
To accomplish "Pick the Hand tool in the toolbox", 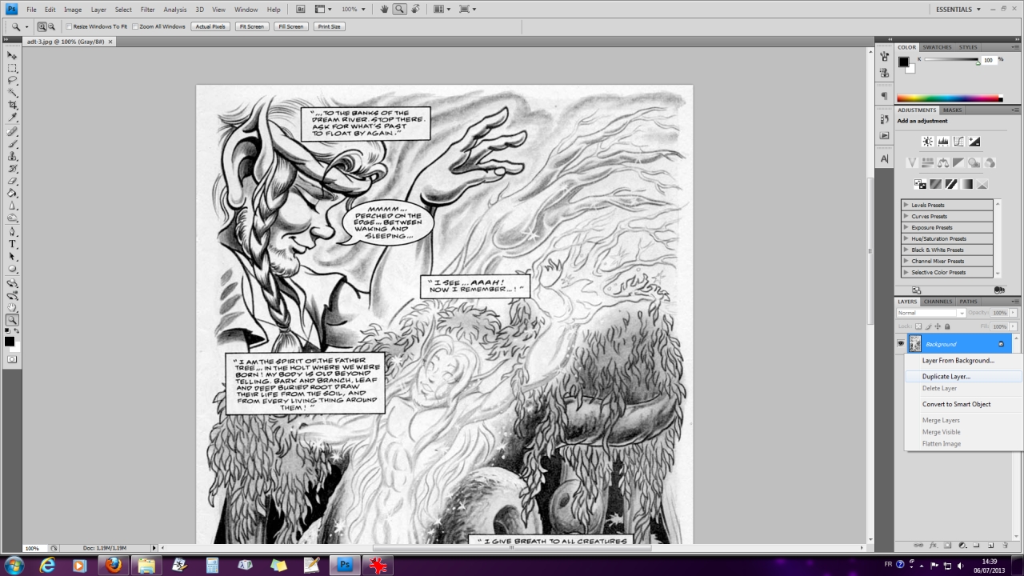I will pyautogui.click(x=13, y=307).
